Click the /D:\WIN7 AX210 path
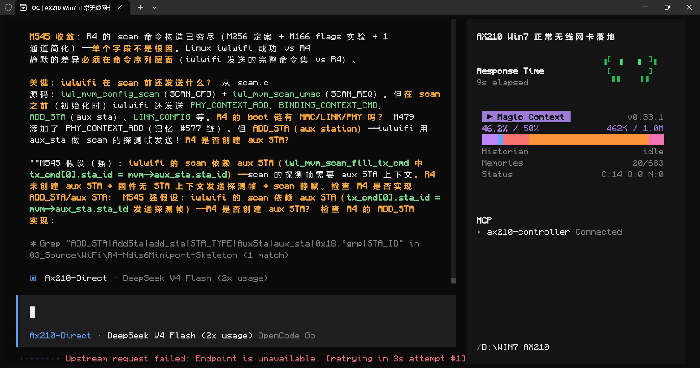Screen dimensions: 700x368 click(513, 347)
